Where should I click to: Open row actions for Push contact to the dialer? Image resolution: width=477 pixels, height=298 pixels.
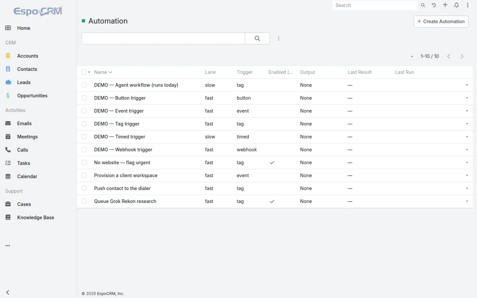(x=467, y=188)
